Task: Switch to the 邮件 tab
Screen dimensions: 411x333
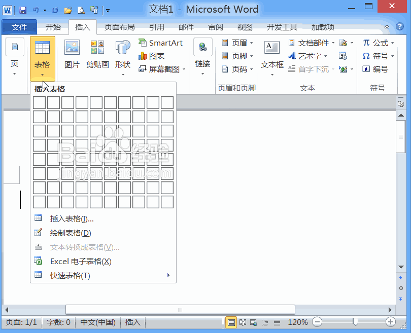Action: (186, 27)
